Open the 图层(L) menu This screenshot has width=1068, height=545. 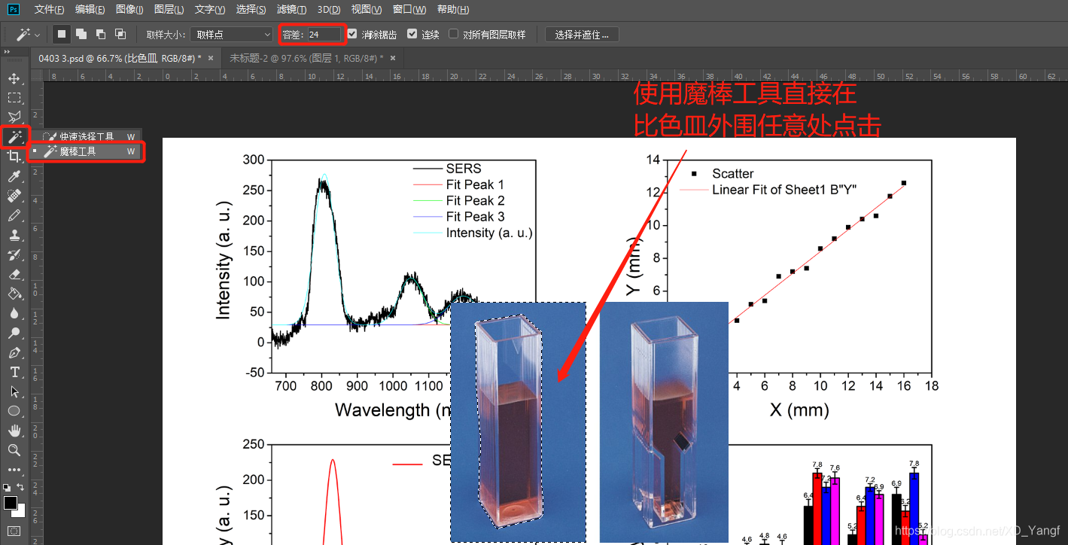(x=169, y=9)
